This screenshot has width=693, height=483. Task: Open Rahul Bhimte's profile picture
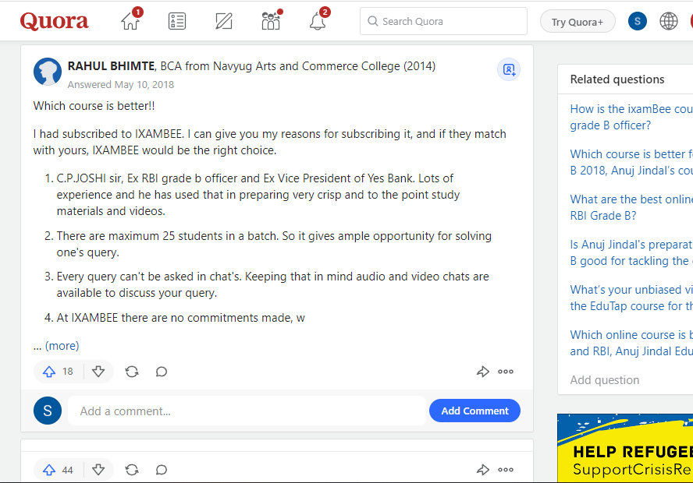48,72
